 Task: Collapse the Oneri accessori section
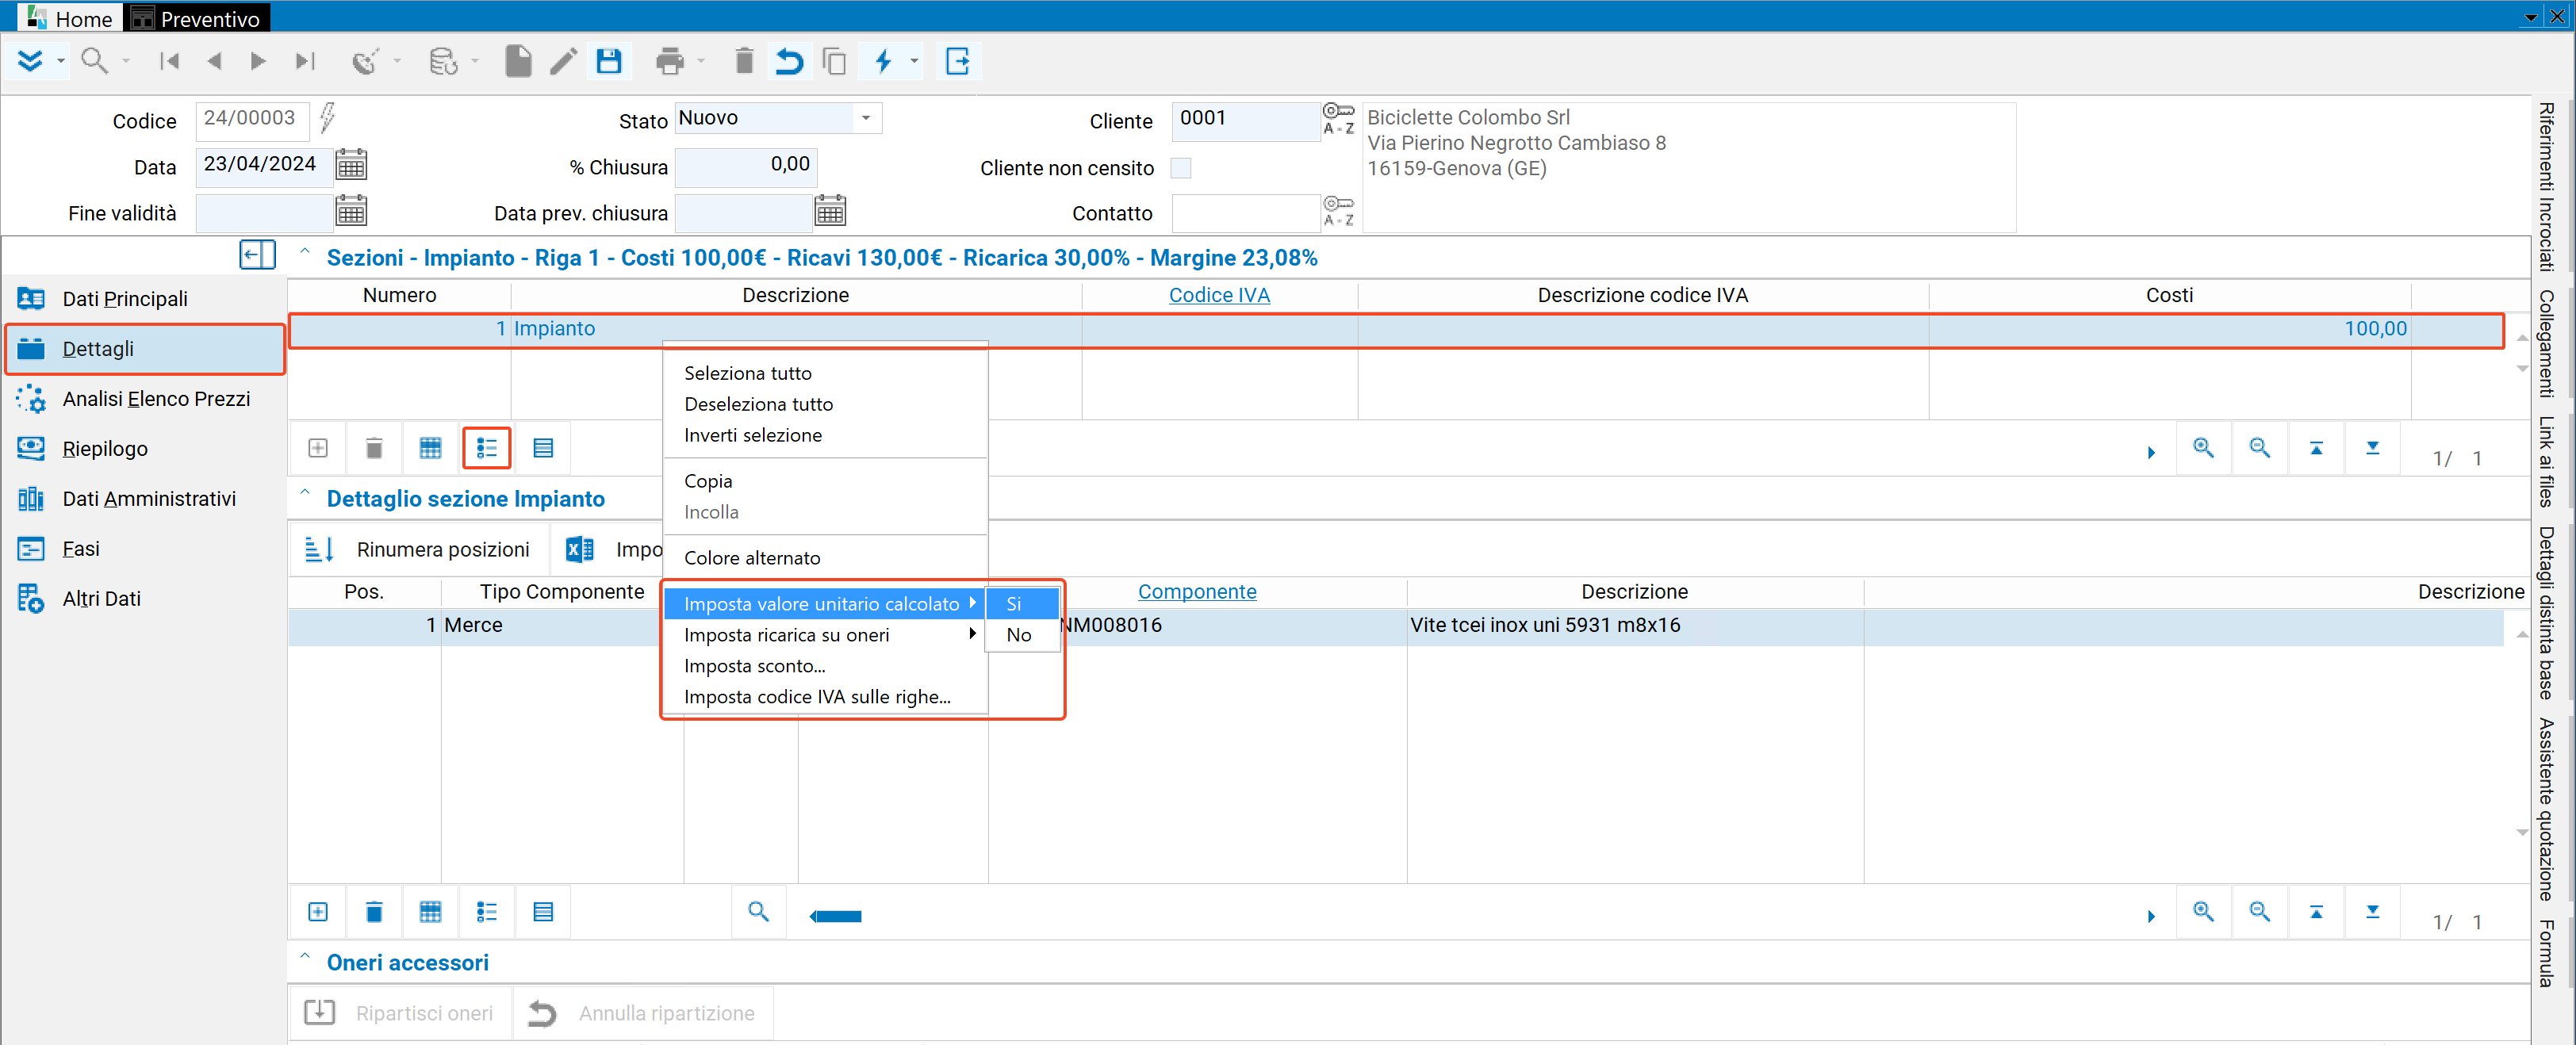(x=305, y=958)
